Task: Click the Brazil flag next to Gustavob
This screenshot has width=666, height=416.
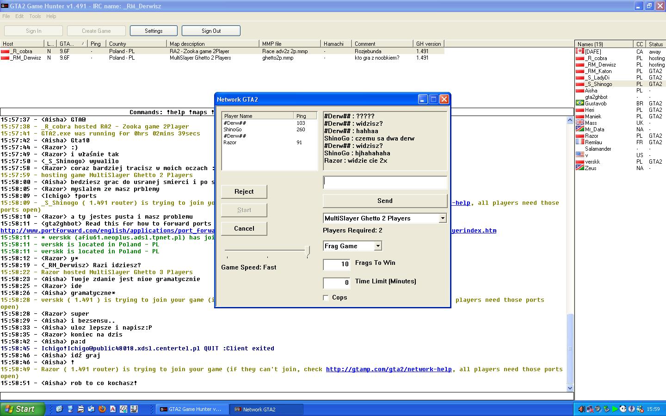Action: 580,103
